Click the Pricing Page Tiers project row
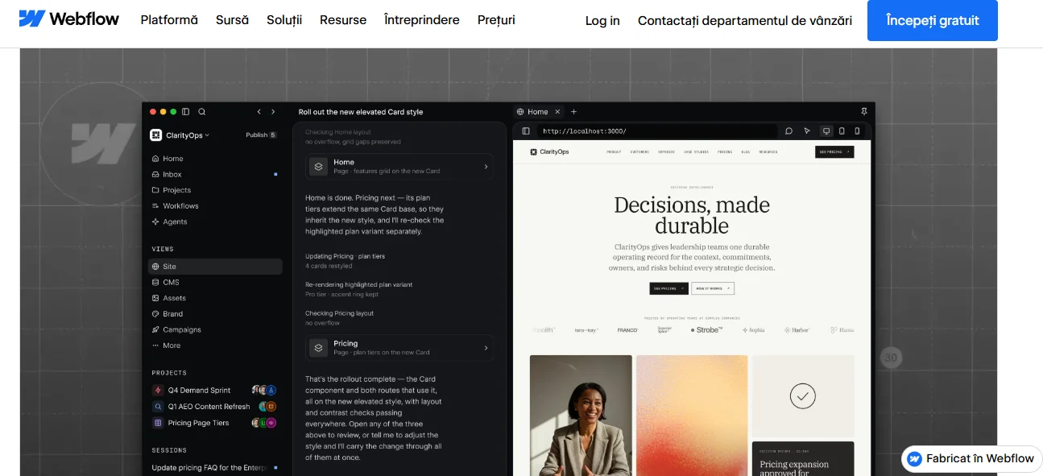The height and width of the screenshot is (476, 1043). 215,423
